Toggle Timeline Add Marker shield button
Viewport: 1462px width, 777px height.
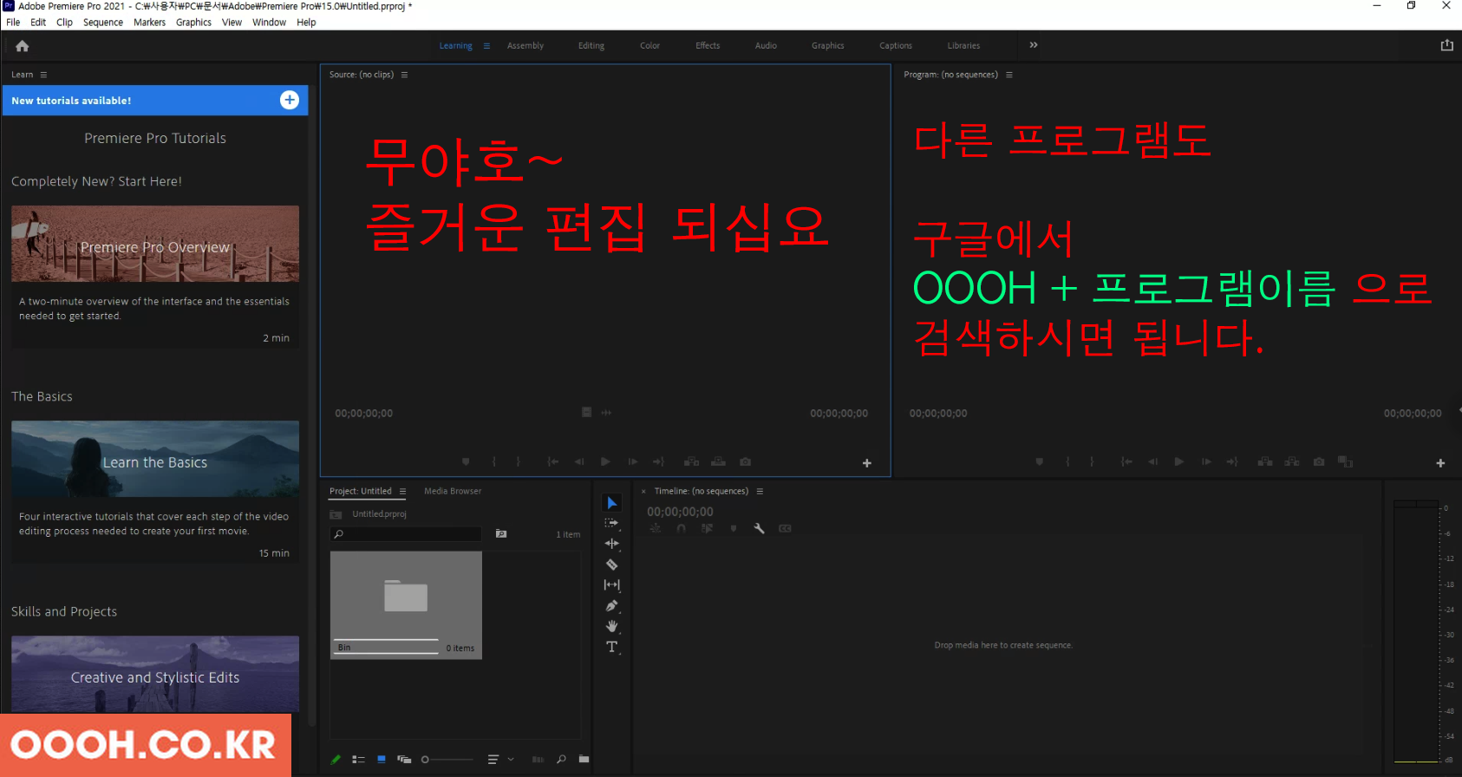(x=734, y=528)
